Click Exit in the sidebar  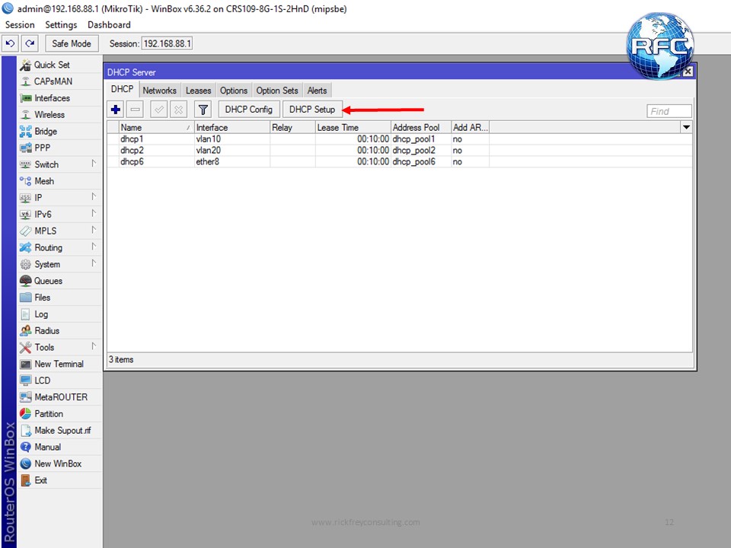coord(59,480)
